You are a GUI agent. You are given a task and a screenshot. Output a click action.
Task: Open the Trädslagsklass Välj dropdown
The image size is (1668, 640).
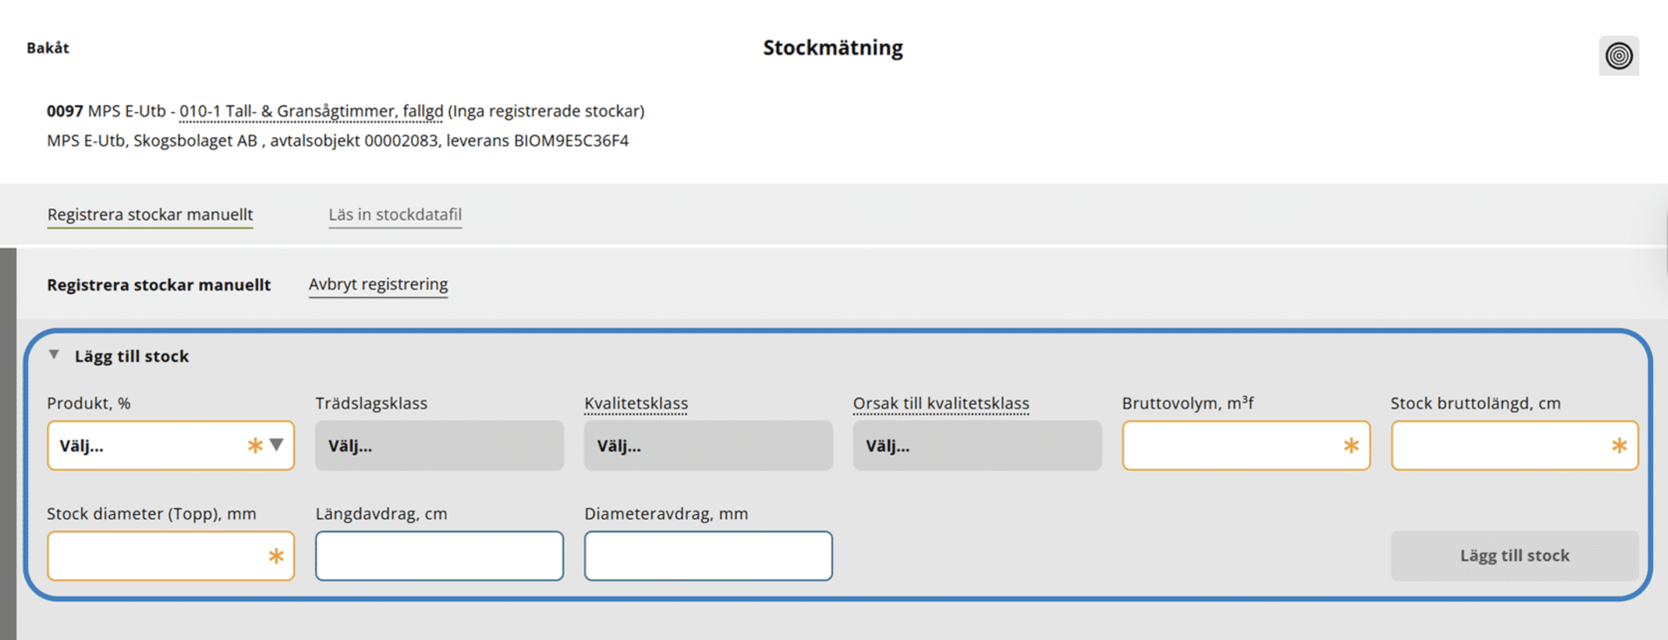pos(439,445)
